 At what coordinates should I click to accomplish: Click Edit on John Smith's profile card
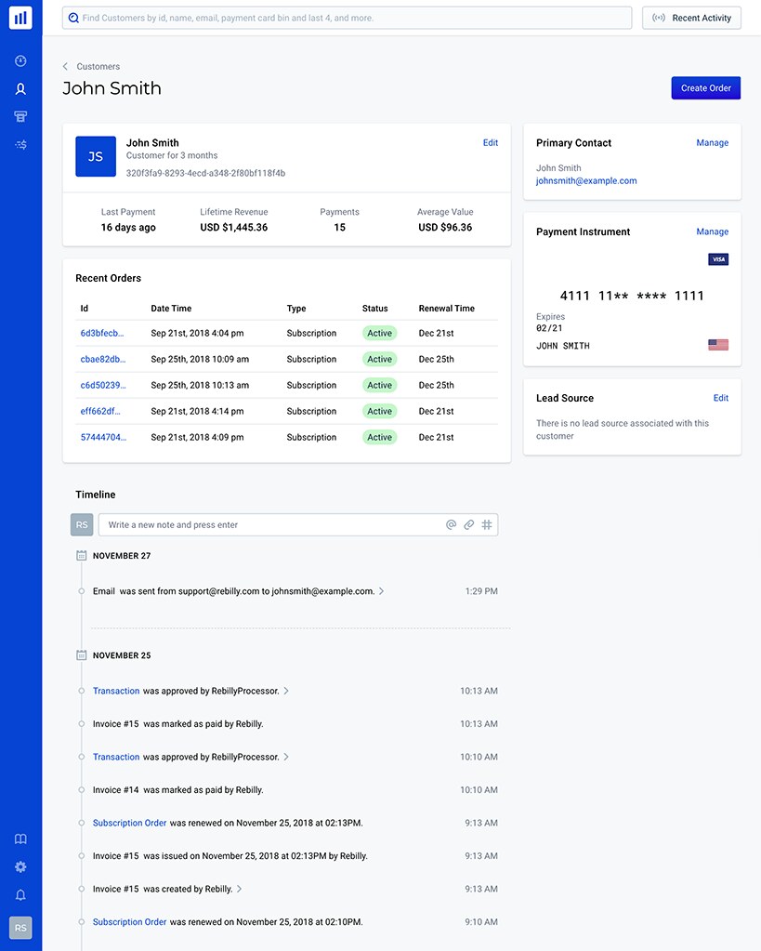point(490,143)
